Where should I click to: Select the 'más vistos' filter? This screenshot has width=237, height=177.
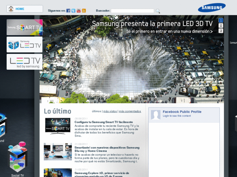click(110, 111)
